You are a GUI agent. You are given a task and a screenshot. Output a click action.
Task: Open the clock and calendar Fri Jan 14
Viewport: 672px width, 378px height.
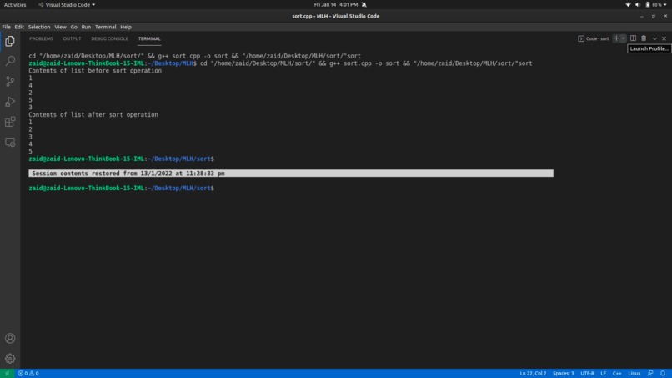click(x=335, y=5)
